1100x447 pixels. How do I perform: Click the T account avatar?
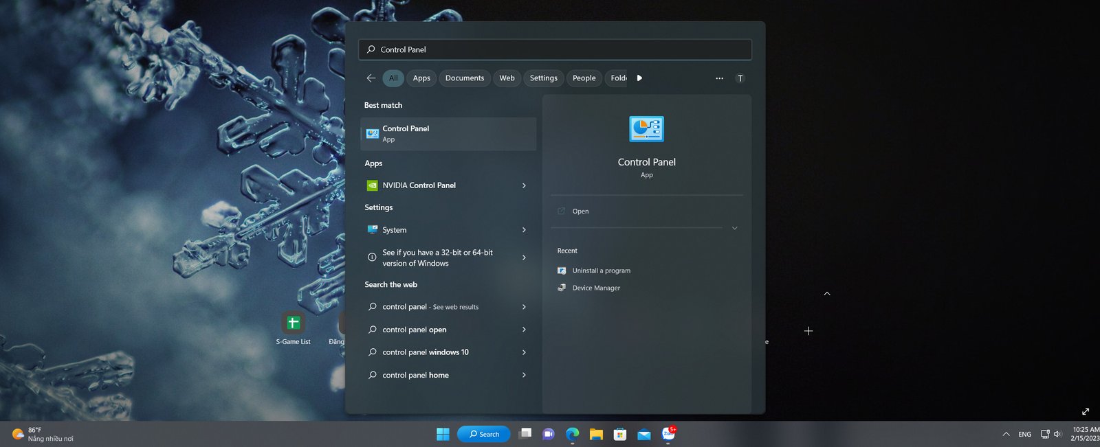(740, 78)
